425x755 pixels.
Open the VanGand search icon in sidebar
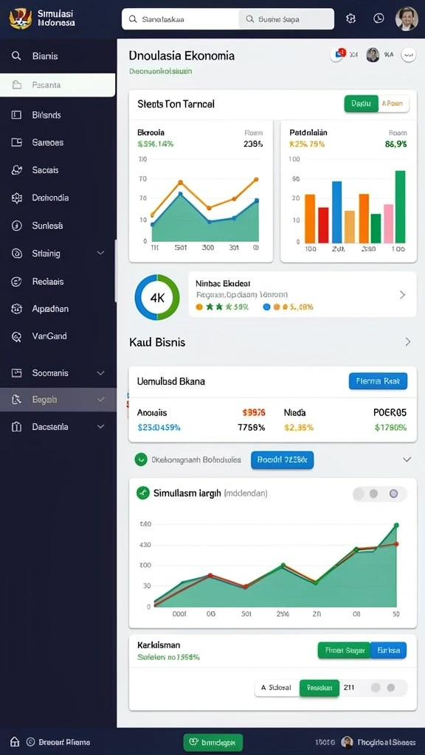16,336
